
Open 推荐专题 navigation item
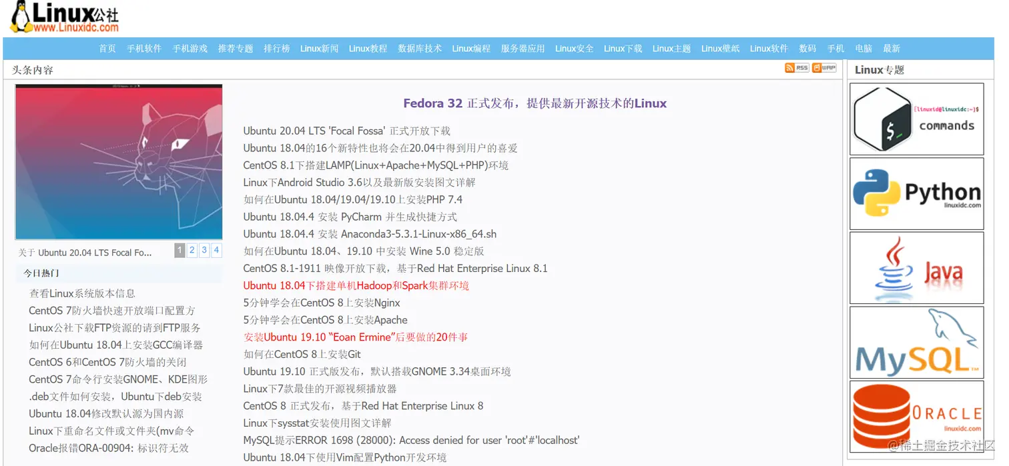pyautogui.click(x=236, y=49)
